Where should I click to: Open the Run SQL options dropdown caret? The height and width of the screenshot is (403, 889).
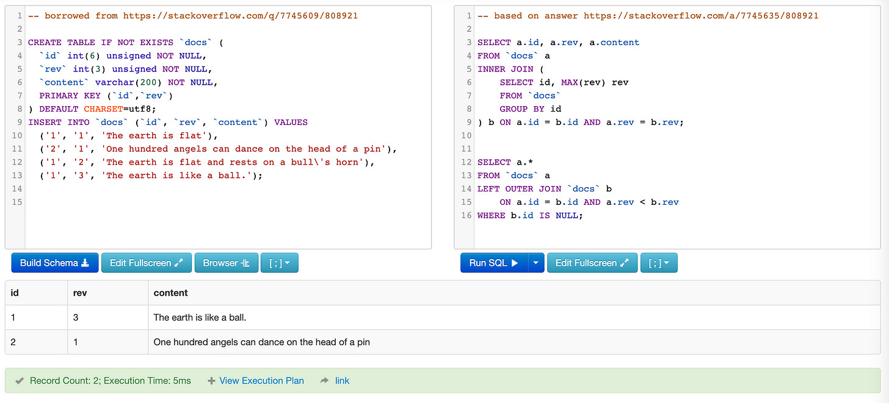(535, 262)
